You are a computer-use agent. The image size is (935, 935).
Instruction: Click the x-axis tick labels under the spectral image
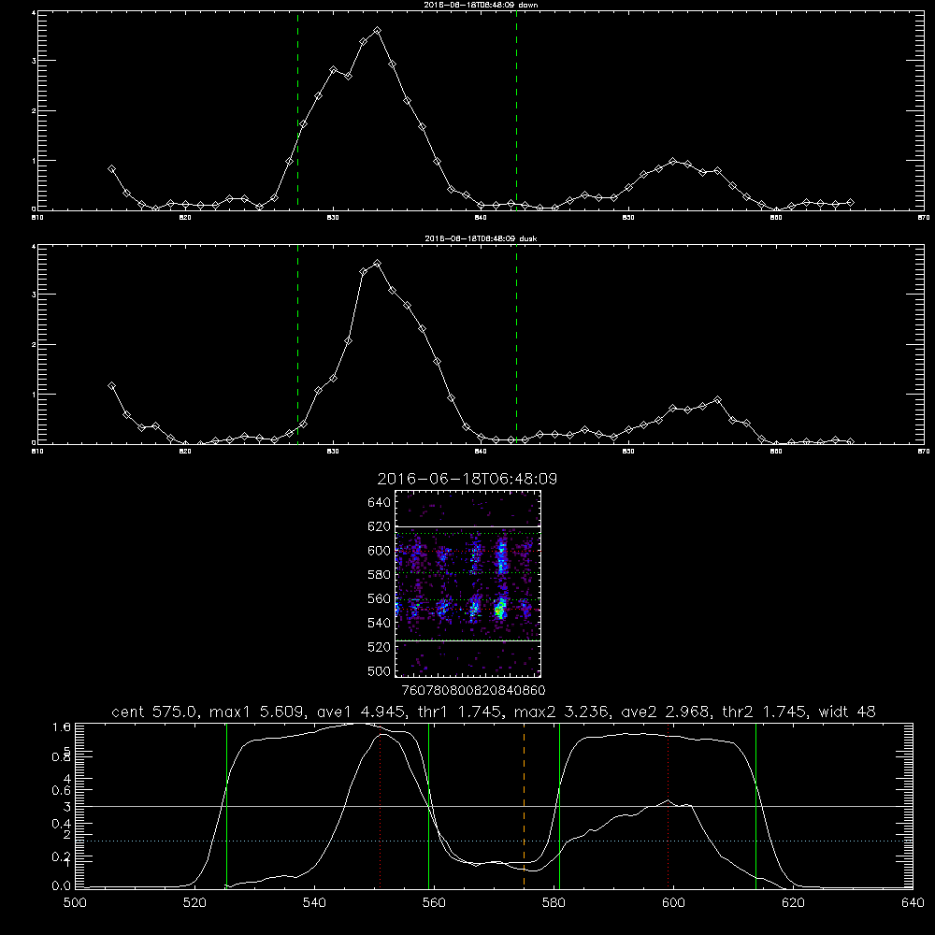coord(473,690)
